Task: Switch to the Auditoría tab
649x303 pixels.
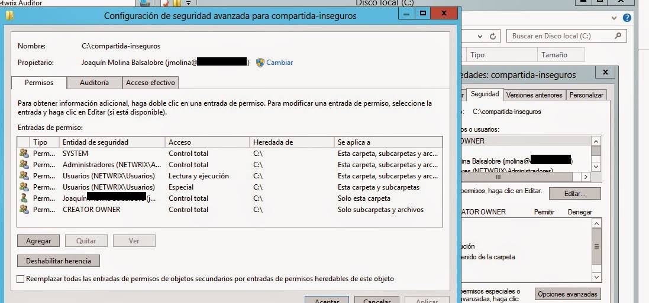Action: 94,83
